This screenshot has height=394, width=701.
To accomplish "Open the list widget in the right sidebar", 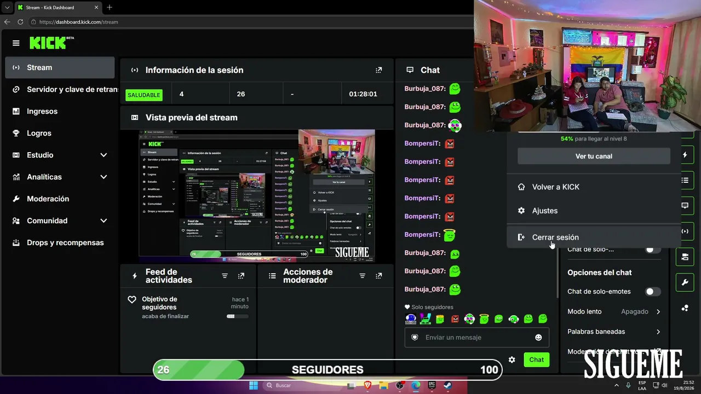I will (x=685, y=180).
